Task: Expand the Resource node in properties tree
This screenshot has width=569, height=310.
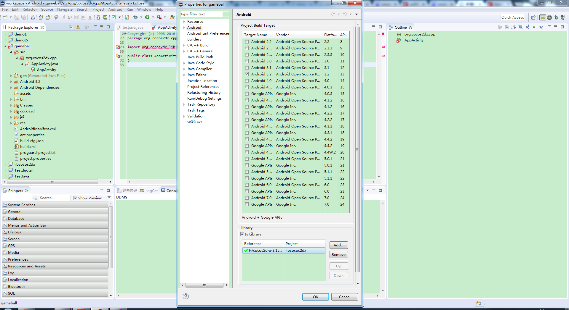Action: [184, 22]
